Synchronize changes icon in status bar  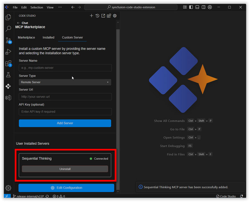pyautogui.click(x=47, y=196)
